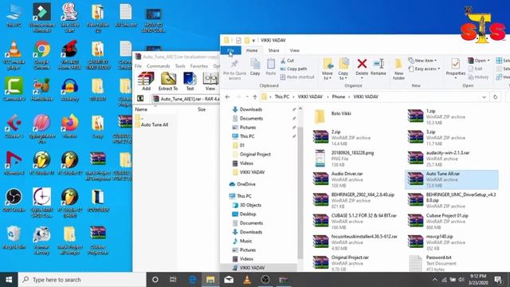The height and width of the screenshot is (287, 510).
Task: Click the Properties icon in ribbon
Action: (455, 69)
